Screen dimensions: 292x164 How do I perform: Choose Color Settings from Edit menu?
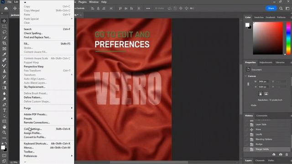[47, 129]
